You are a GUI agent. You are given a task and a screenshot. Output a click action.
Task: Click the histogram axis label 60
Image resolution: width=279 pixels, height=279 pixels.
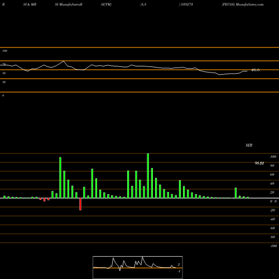point(272,175)
